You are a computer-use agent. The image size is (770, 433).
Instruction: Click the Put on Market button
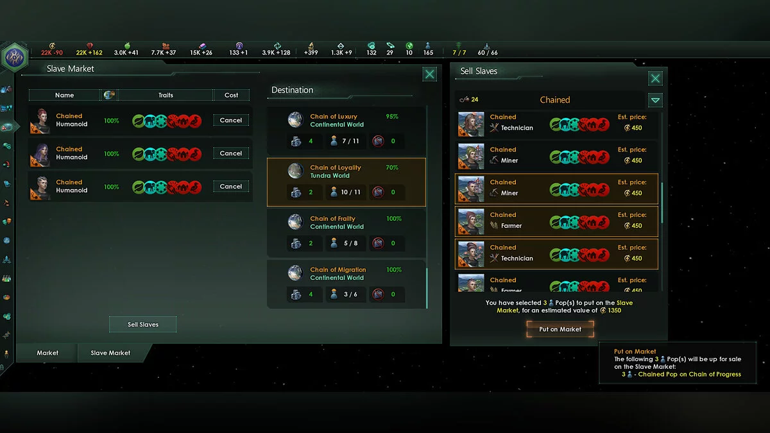click(x=560, y=329)
